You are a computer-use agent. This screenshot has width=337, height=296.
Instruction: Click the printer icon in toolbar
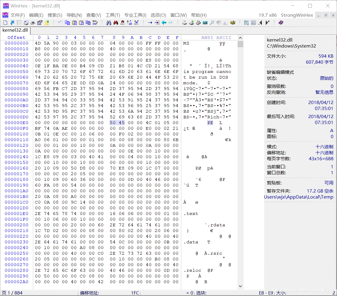coord(33,22)
